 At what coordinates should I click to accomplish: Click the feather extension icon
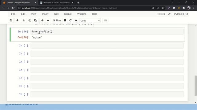[169, 8]
